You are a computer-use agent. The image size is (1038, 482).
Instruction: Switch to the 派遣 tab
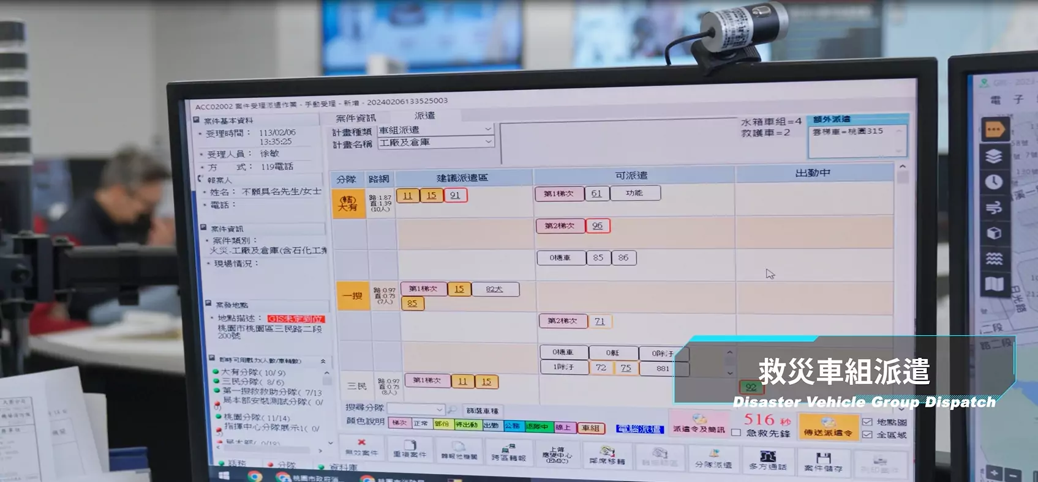(425, 116)
